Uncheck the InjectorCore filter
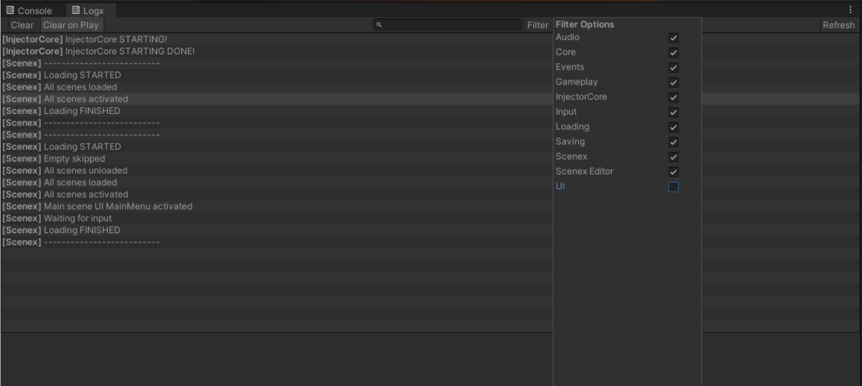 674,96
